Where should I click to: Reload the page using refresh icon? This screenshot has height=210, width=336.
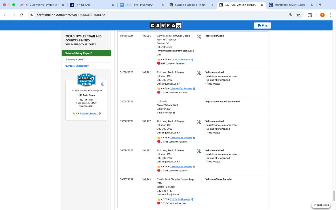[x=22, y=15]
